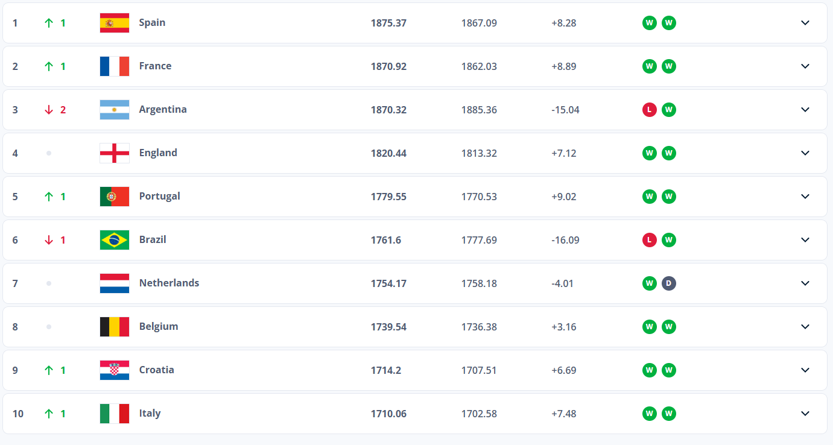This screenshot has width=833, height=445.
Task: Click Belgium's total points 1739.54
Action: [x=388, y=327]
